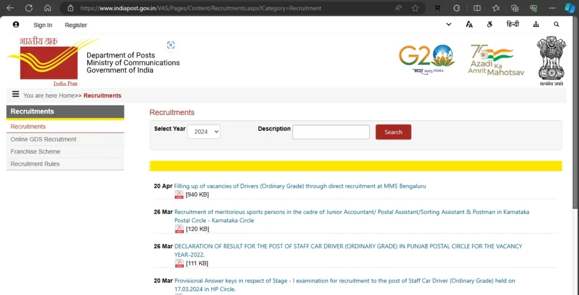
Task: Click the Sign In link
Action: [x=42, y=25]
